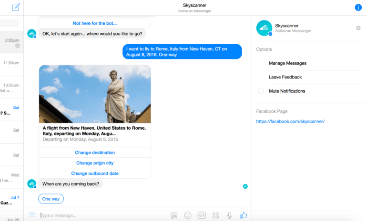This screenshot has height=221, width=366.
Task: Click the sent message about flying to Rome
Action: (x=182, y=51)
